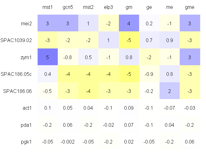
Task: Click the mst1 column header
Action: (47, 7)
